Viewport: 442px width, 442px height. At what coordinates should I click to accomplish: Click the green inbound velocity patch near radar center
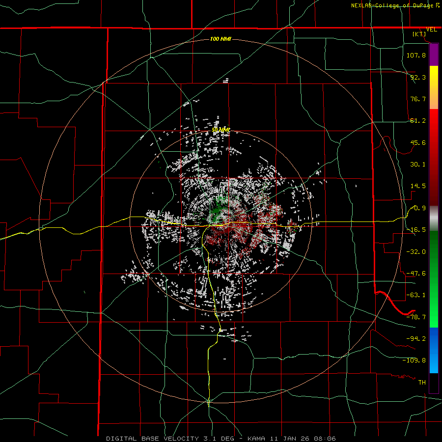(217, 210)
